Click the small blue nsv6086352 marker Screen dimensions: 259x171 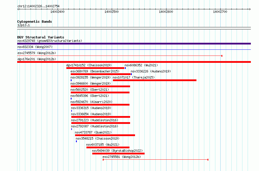coord(125,68)
